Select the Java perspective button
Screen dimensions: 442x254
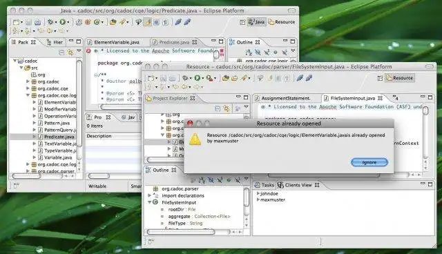[x=256, y=21]
